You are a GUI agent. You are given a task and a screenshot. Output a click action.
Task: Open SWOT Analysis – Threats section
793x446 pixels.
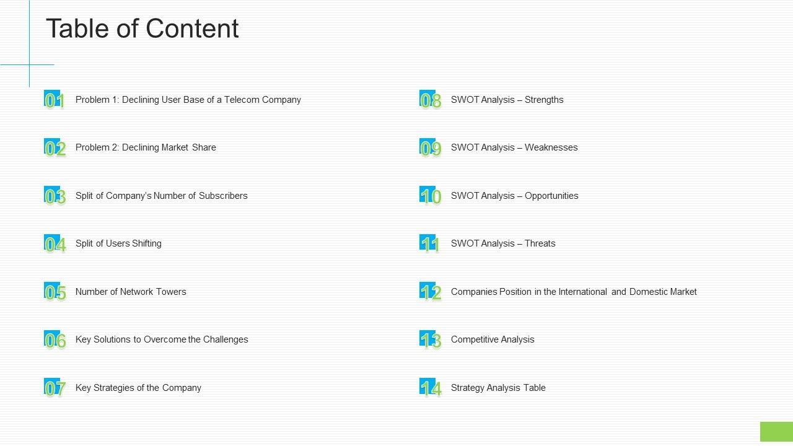pyautogui.click(x=503, y=243)
